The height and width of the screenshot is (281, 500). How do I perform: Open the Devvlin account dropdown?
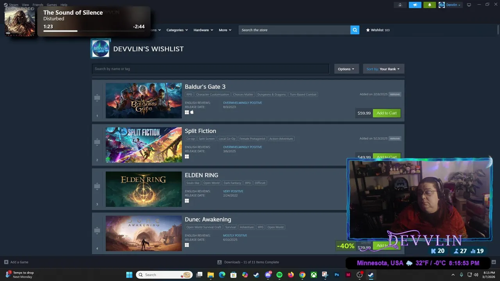tap(450, 5)
